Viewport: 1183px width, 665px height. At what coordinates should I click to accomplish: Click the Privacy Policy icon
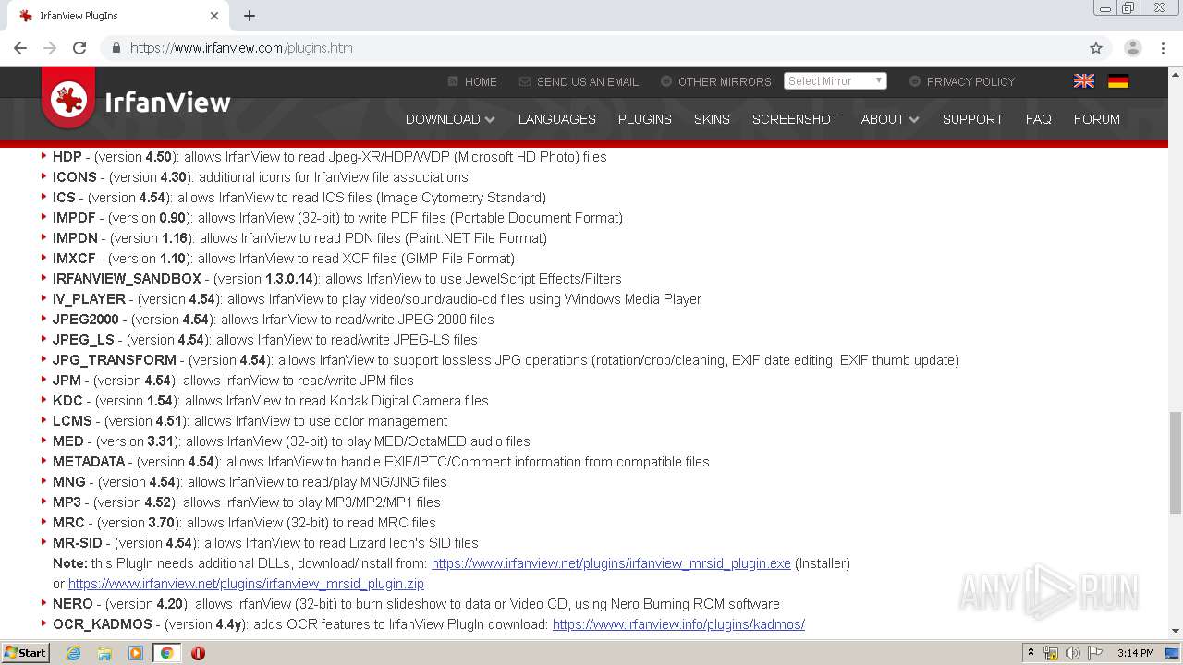915,81
